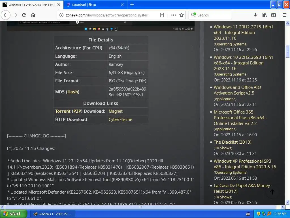Open Windows XP Professional SP3 sidebar post
290x218 pixels.
[245, 164]
